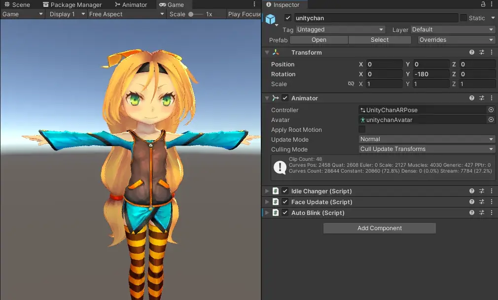Viewport: 498px width, 300px height.
Task: Open Idle Changer script help icon
Action: [472, 191]
